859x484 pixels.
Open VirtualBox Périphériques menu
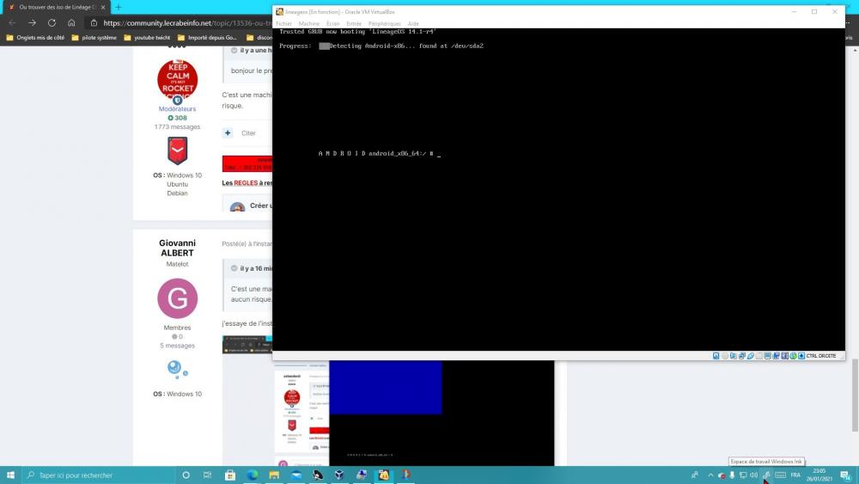385,23
